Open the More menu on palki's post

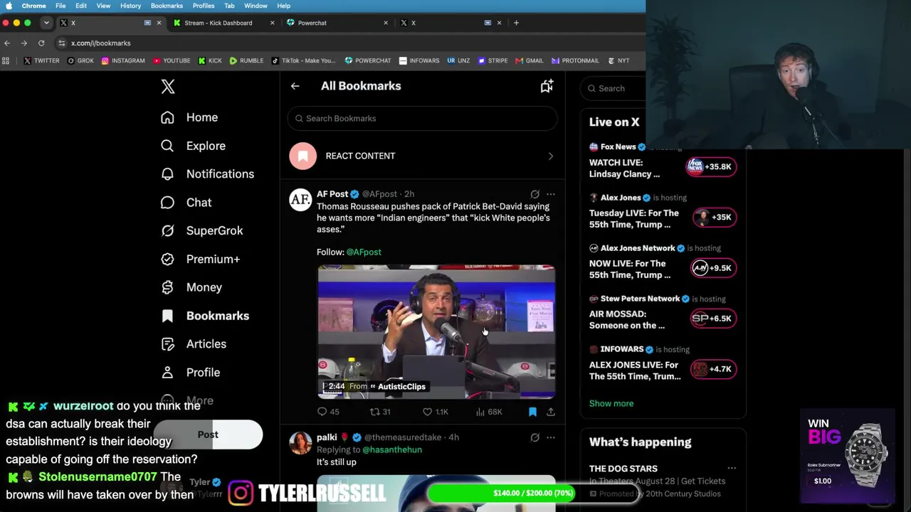(550, 437)
